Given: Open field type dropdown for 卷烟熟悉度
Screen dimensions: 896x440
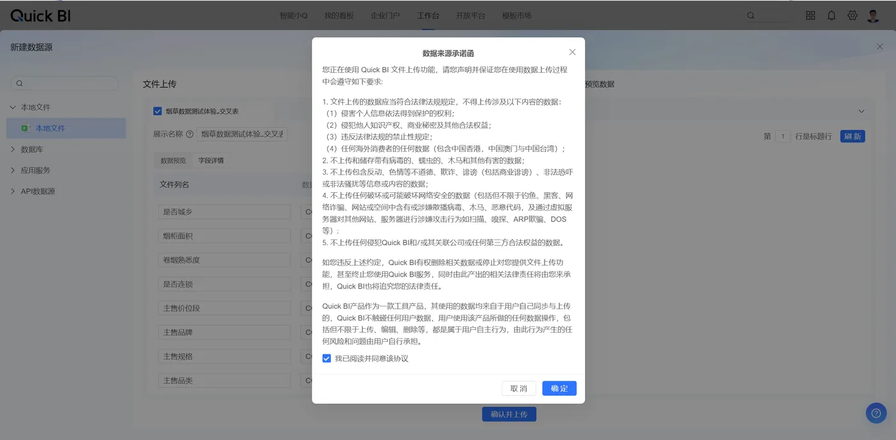Looking at the screenshot, I should coord(306,260).
